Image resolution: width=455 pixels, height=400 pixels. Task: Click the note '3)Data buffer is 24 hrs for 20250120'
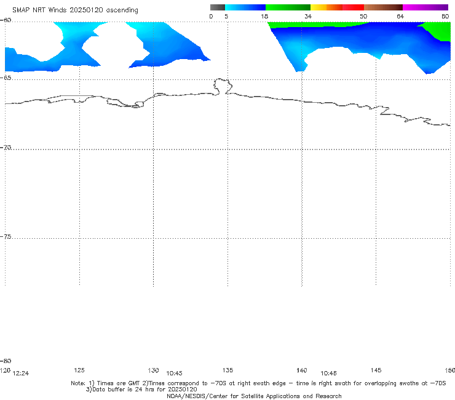[x=141, y=390]
